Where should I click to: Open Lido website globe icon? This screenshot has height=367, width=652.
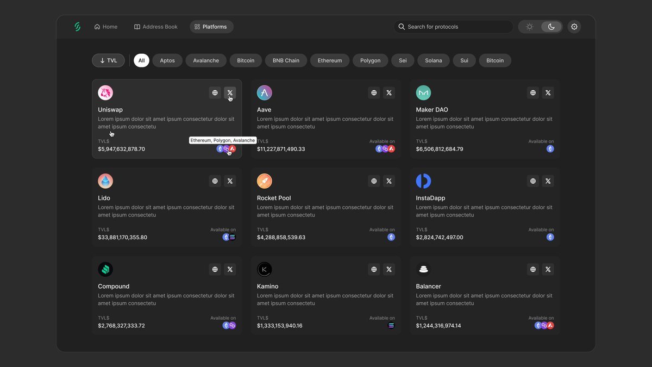pos(215,181)
